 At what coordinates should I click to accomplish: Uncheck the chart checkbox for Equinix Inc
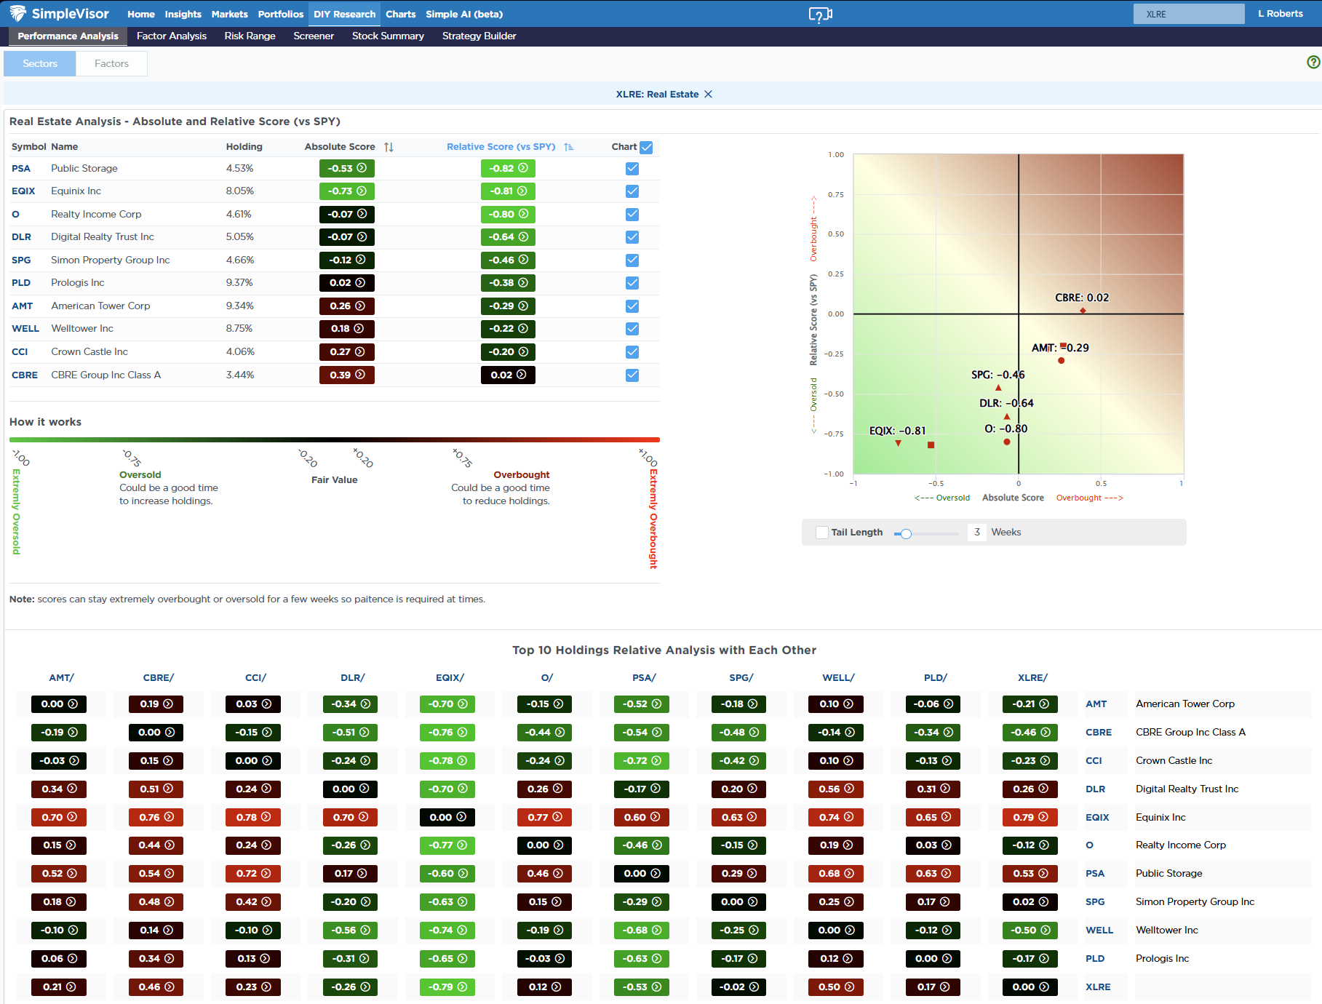[632, 191]
